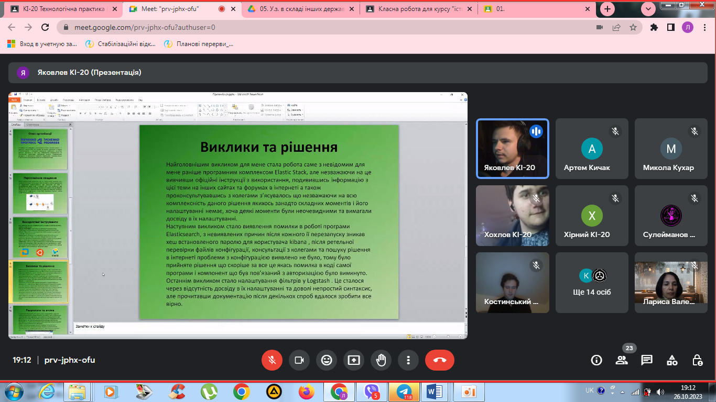Raise hand using the hand icon
Viewport: 716px width, 402px height.
tap(381, 360)
